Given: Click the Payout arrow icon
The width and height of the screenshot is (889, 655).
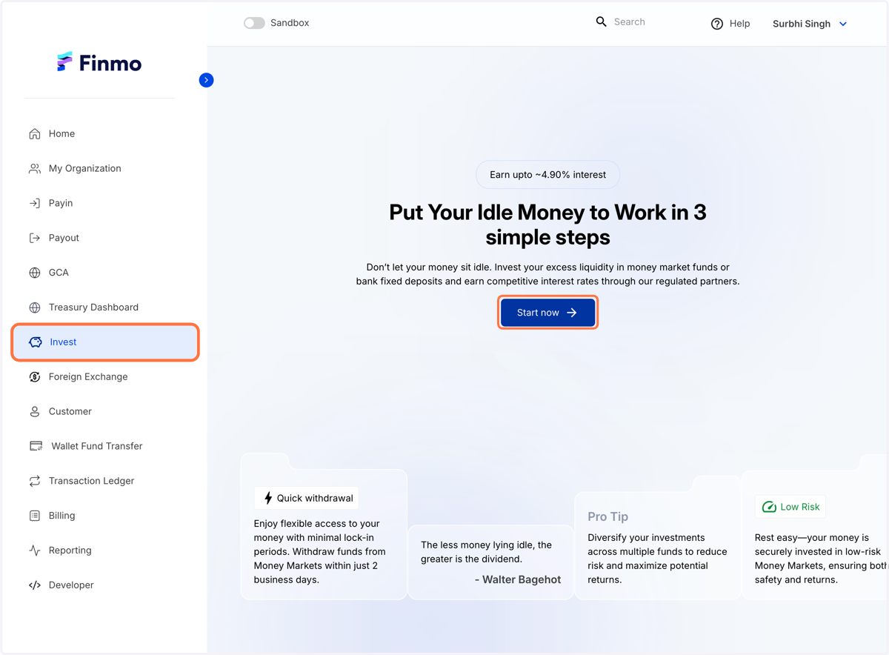Looking at the screenshot, I should pyautogui.click(x=35, y=238).
